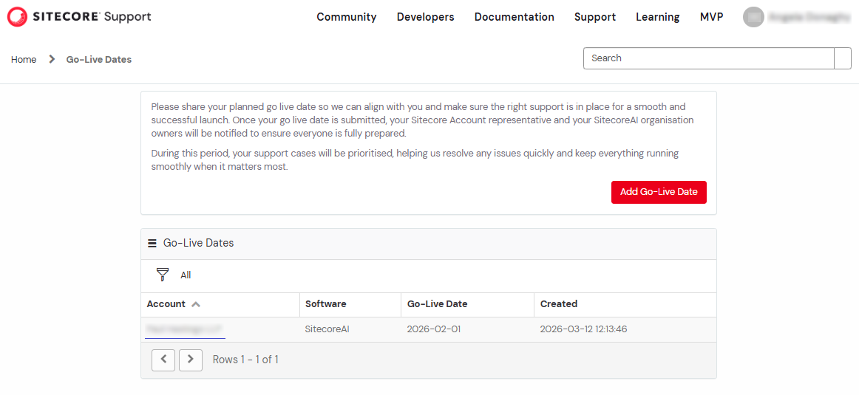Navigate to Home via the breadcrumb
The image size is (859, 395).
point(24,60)
